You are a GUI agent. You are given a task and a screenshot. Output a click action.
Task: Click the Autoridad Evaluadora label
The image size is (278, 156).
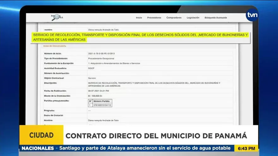point(55,68)
